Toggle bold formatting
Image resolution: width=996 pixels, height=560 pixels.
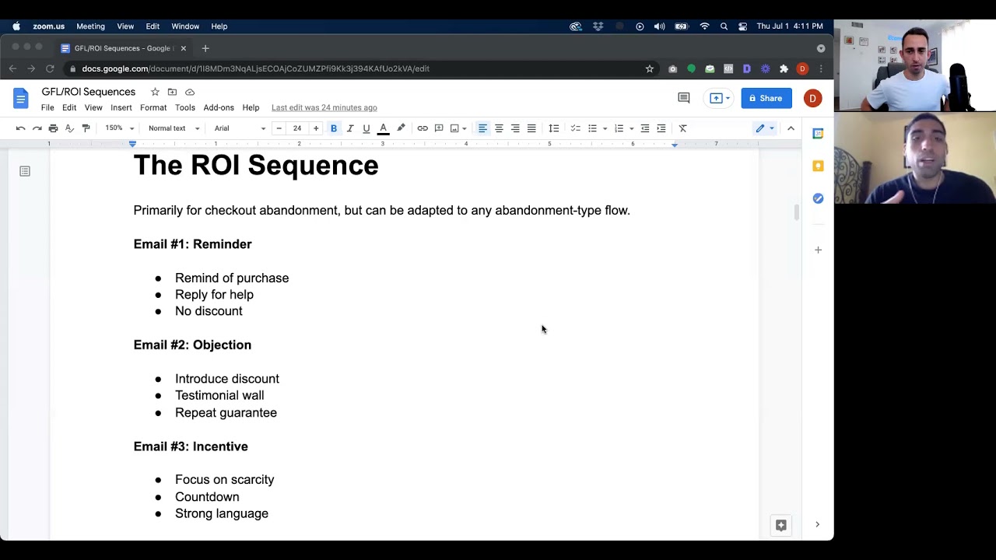coord(334,128)
